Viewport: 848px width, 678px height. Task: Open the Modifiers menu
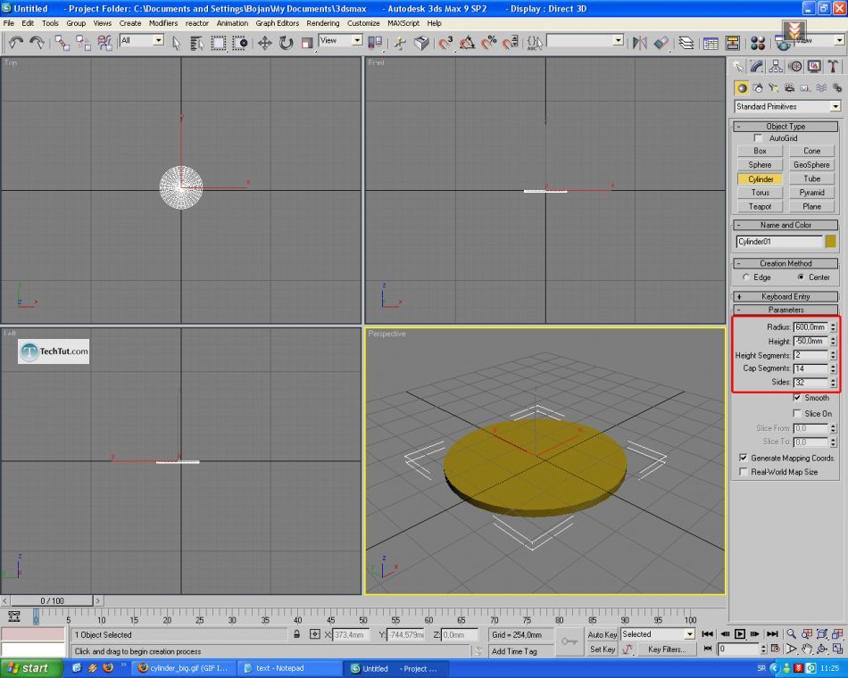pos(162,23)
